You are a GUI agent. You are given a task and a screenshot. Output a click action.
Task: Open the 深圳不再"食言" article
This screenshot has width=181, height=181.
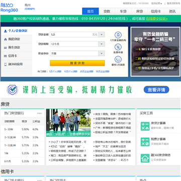pyautogui.click(x=113, y=123)
